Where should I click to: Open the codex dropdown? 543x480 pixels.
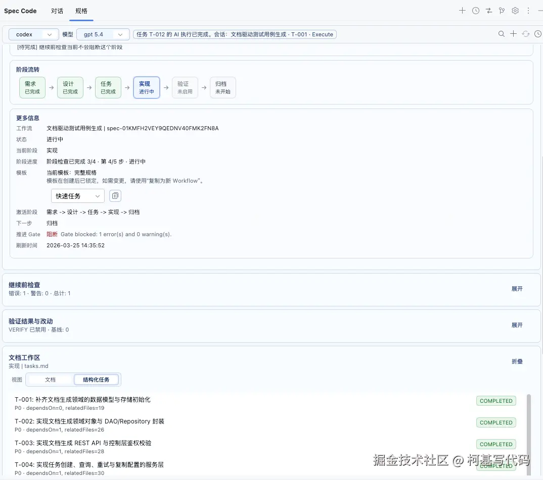33,34
